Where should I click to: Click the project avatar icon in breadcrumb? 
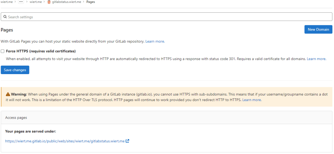tap(49, 2)
